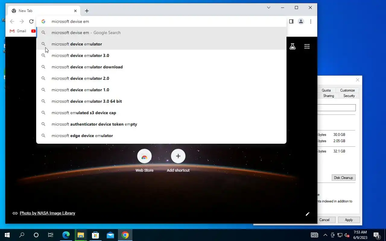The width and height of the screenshot is (386, 241).
Task: Click the Chrome back arrow button
Action: point(12,21)
